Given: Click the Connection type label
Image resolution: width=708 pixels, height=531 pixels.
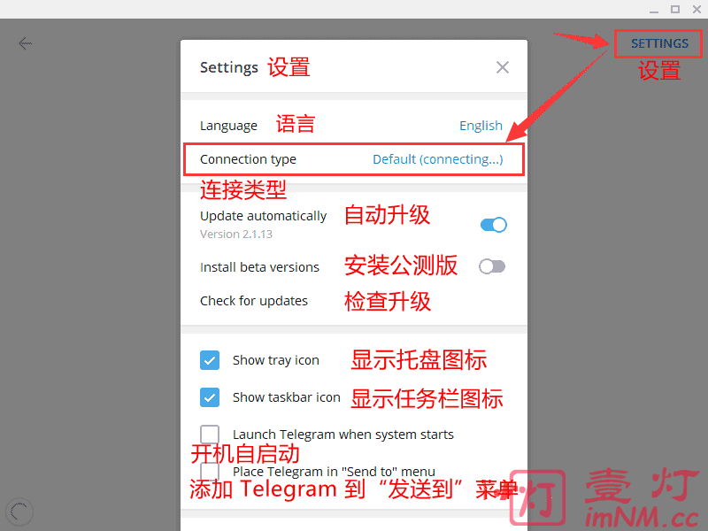Looking at the screenshot, I should pyautogui.click(x=248, y=159).
